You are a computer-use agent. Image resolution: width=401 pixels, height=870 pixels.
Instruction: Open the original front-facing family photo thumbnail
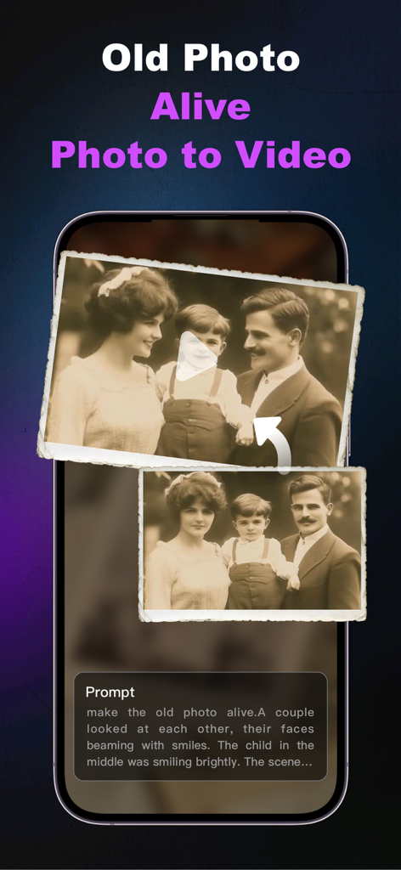[252, 544]
